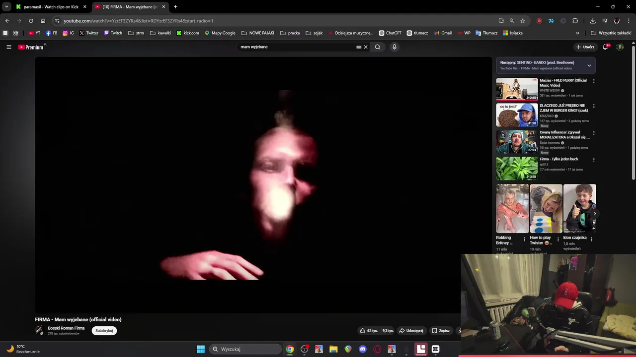This screenshot has width=636, height=357.
Task: Play Firma - Tylko jeden buch thumbnail
Action: 517,168
